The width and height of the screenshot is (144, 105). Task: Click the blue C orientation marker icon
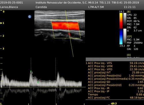(30, 17)
